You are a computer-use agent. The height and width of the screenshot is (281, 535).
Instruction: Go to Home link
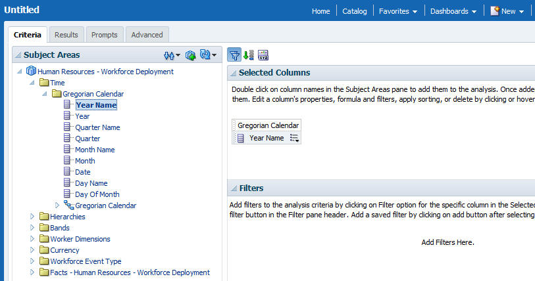click(x=320, y=11)
